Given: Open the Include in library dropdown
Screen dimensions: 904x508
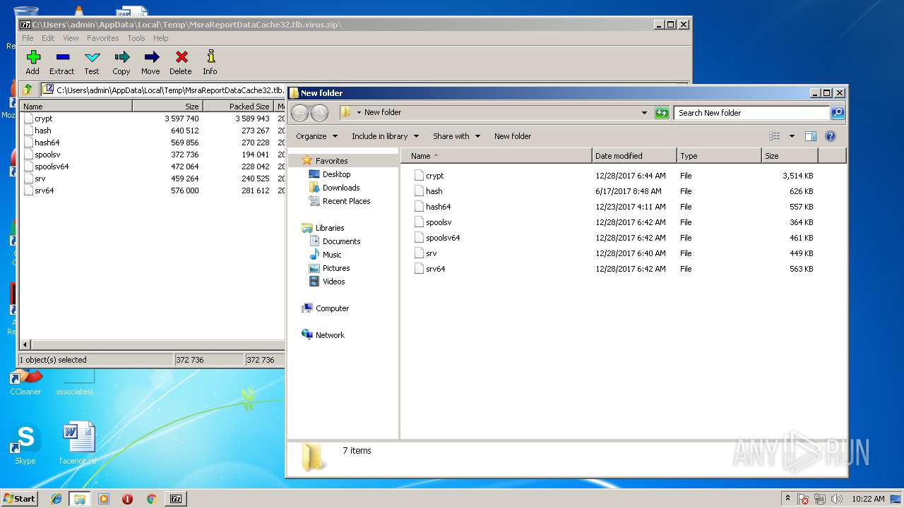Looking at the screenshot, I should click(x=385, y=136).
